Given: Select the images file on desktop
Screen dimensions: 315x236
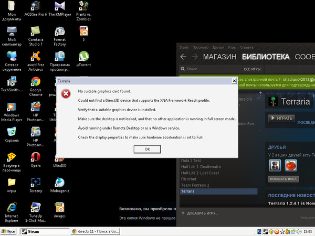Looking at the screenshot, I should tap(60, 210).
